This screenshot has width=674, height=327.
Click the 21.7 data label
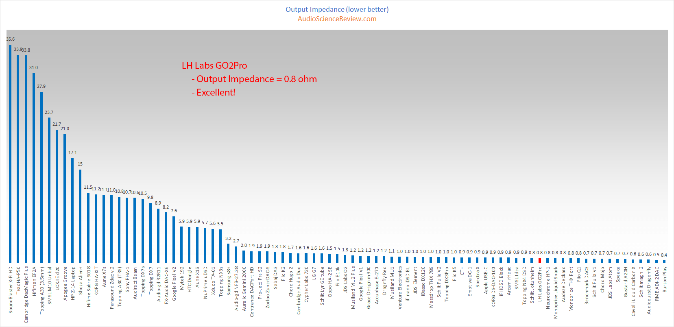[x=57, y=124]
